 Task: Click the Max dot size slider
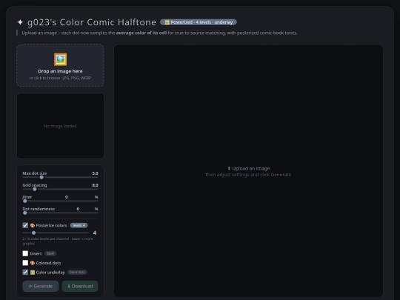point(60,177)
